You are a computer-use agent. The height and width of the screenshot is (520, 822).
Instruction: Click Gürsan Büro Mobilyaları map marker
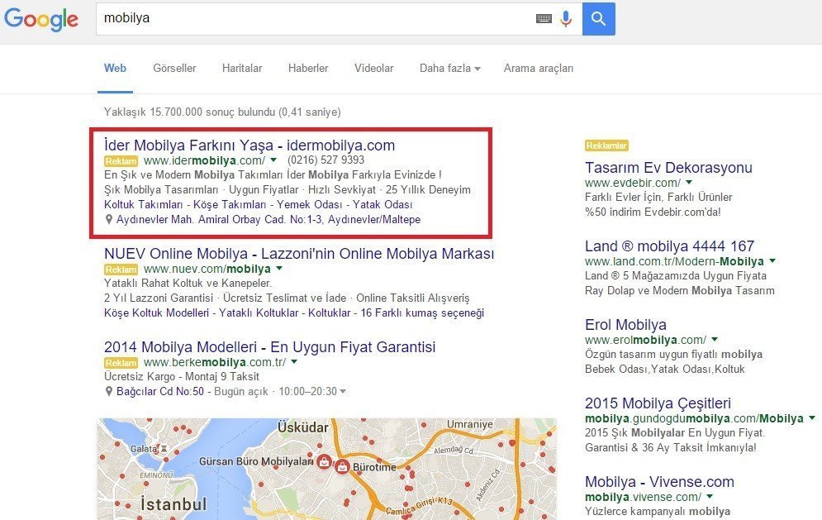[325, 460]
